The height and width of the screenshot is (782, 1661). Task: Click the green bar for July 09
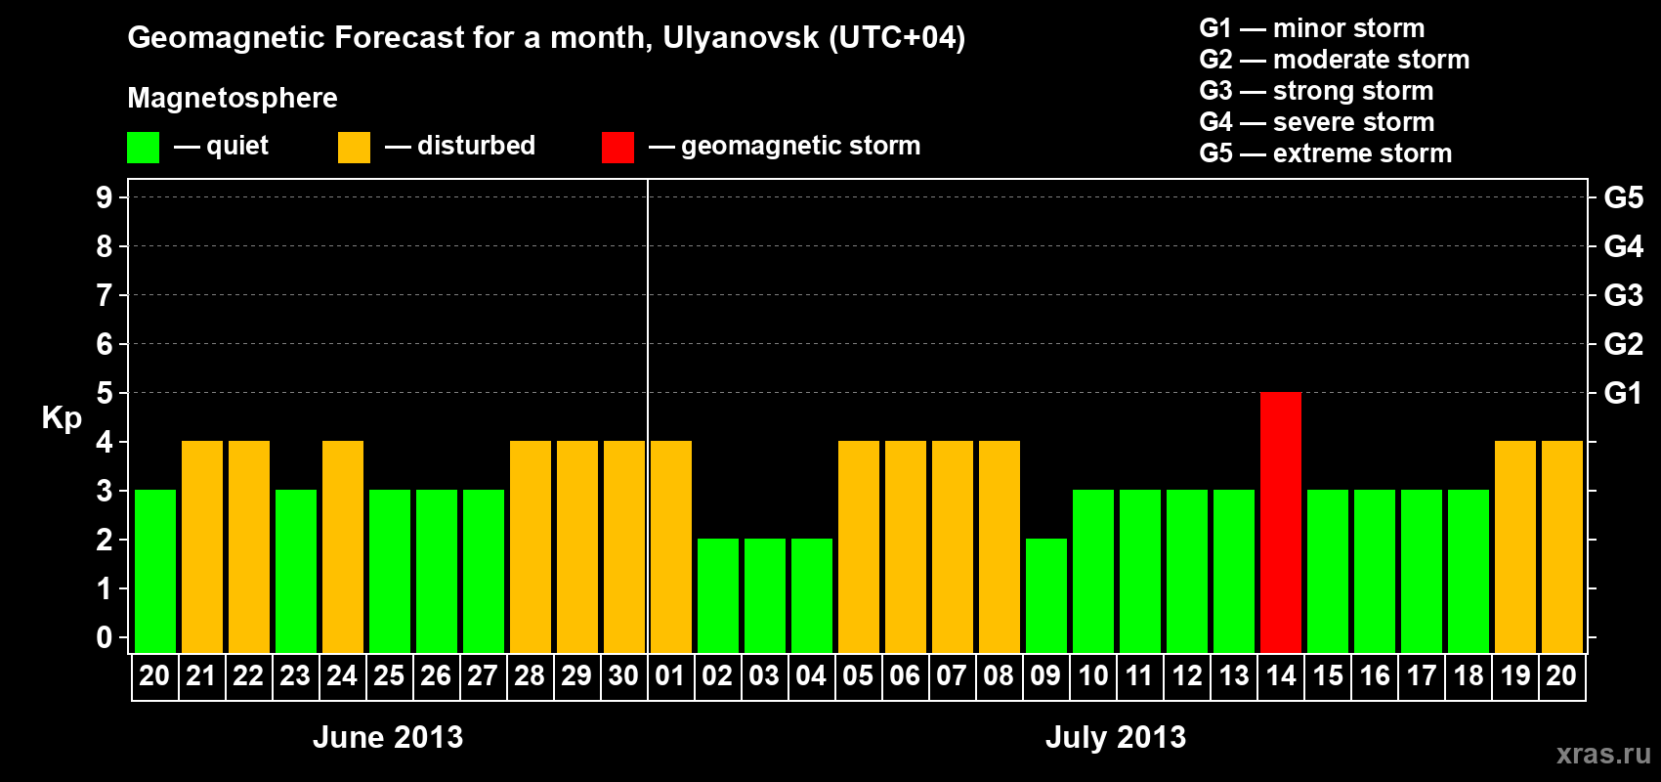point(1046,595)
